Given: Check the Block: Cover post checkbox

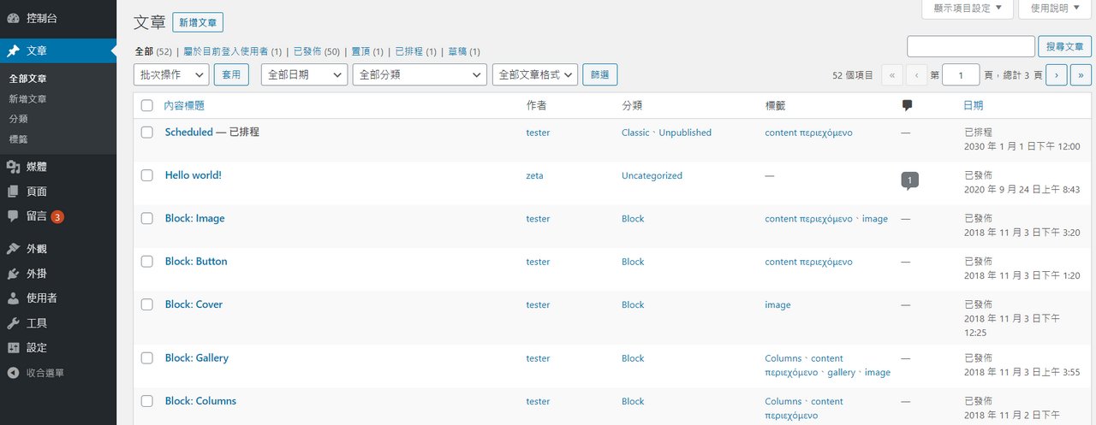Looking at the screenshot, I should click(x=147, y=304).
